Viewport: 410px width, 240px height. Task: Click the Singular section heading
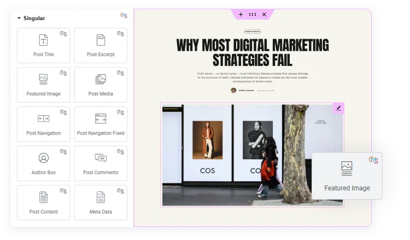34,19
